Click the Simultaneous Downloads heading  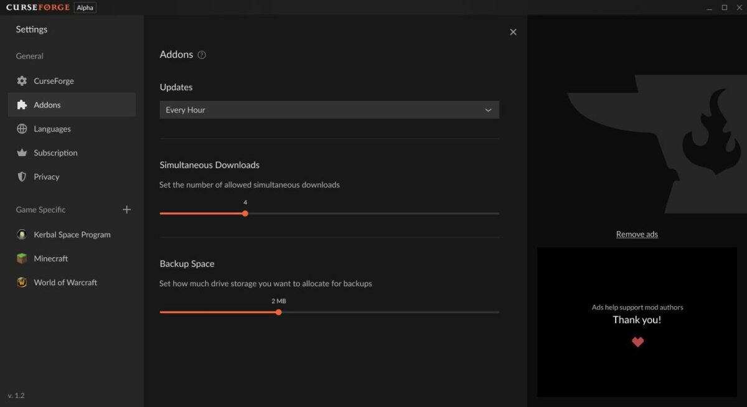tap(210, 165)
